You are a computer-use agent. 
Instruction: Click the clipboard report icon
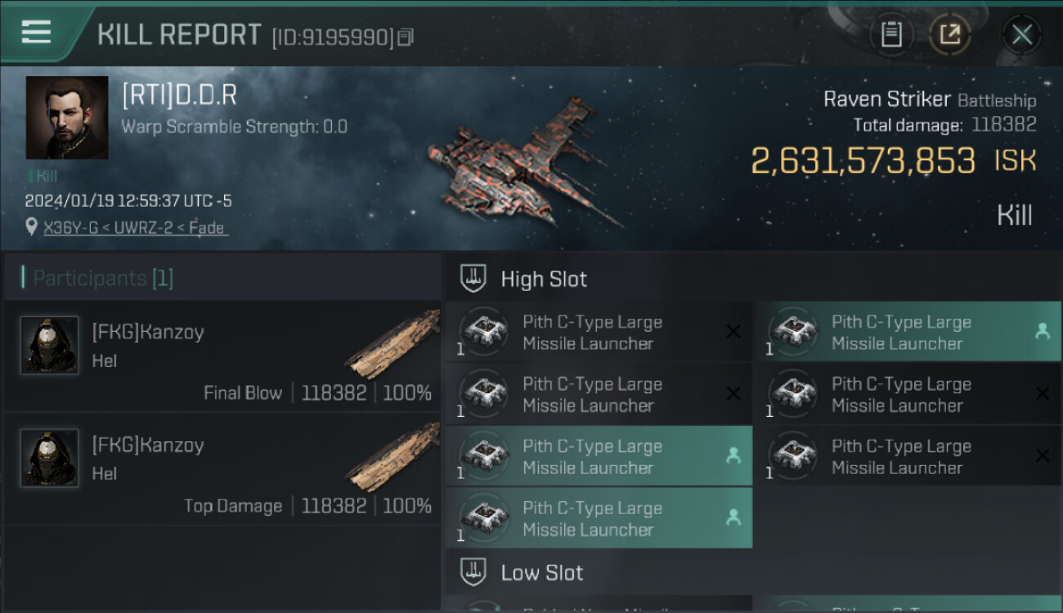(x=891, y=34)
